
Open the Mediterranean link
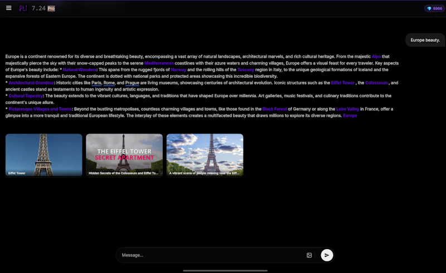point(159,63)
